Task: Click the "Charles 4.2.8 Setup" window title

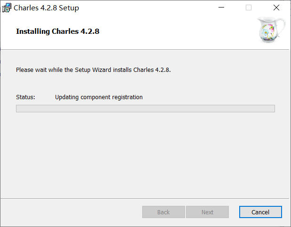Action: (46, 8)
